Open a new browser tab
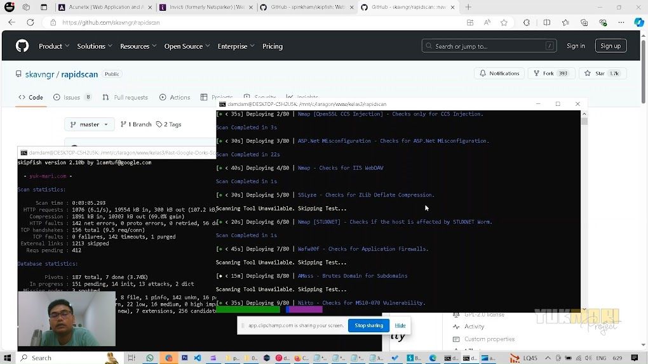648x364 pixels. [x=468, y=7]
